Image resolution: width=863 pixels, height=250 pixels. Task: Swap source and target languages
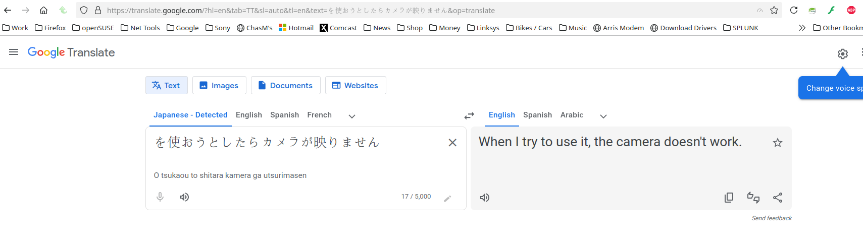469,115
